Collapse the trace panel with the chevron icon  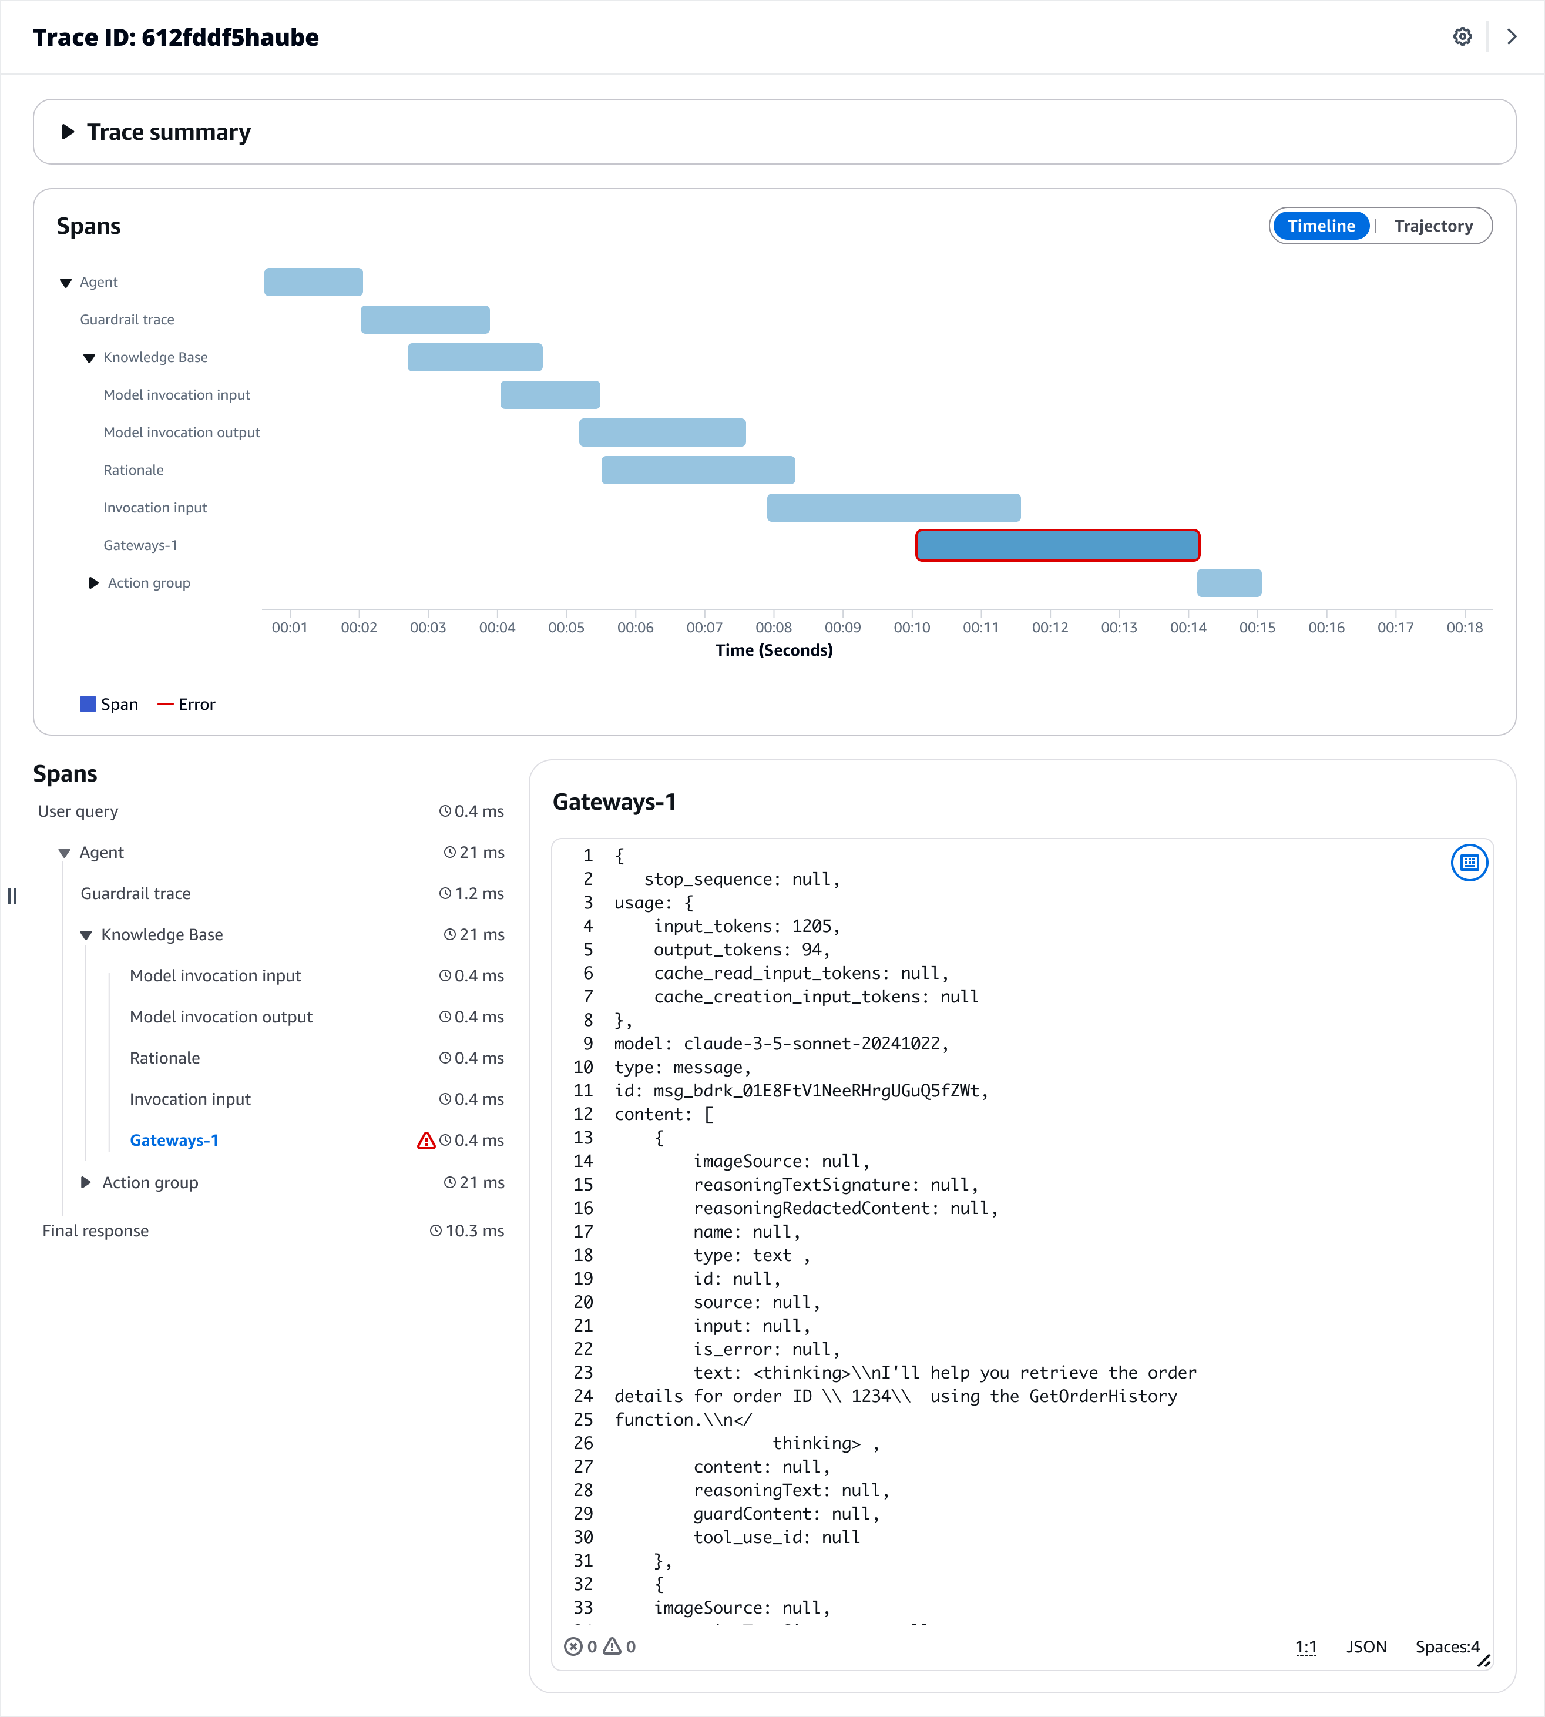1512,36
